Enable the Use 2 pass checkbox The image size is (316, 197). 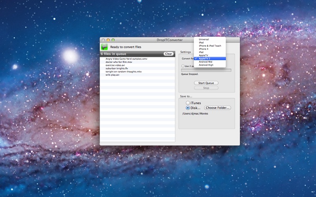[x=183, y=66]
